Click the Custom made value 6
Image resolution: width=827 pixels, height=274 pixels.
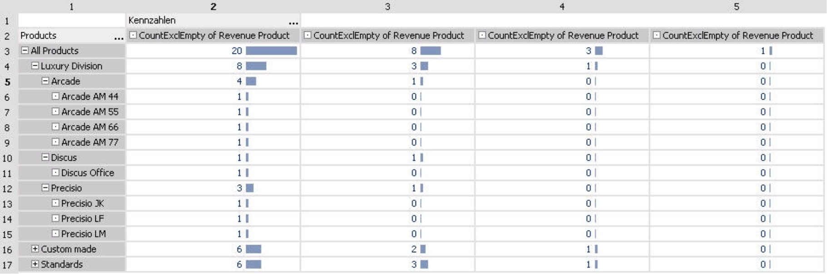pos(239,249)
